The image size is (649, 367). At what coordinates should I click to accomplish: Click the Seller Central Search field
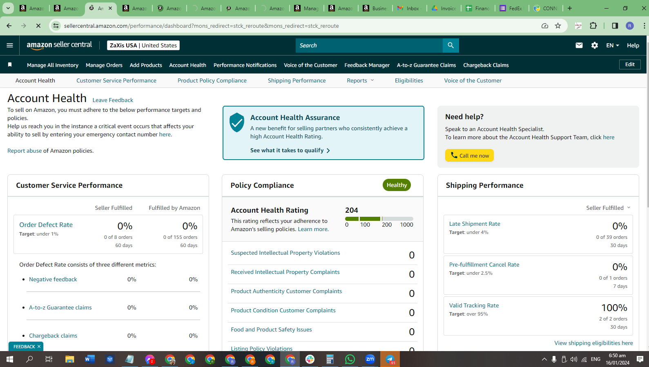click(x=369, y=45)
